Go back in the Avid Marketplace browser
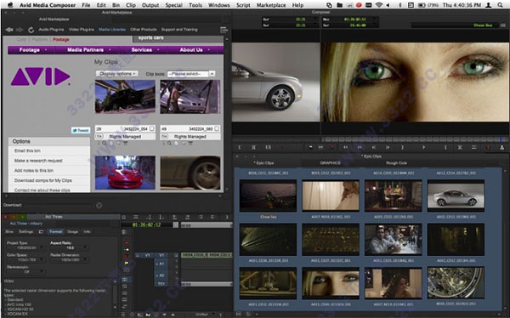Image resolution: width=510 pixels, height=318 pixels. (9, 30)
